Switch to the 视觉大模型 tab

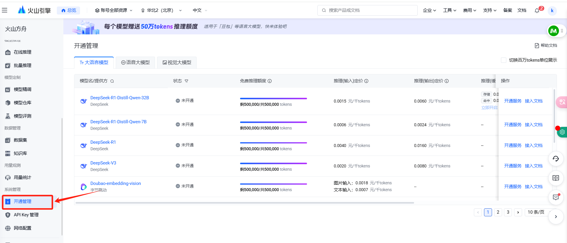coord(177,63)
